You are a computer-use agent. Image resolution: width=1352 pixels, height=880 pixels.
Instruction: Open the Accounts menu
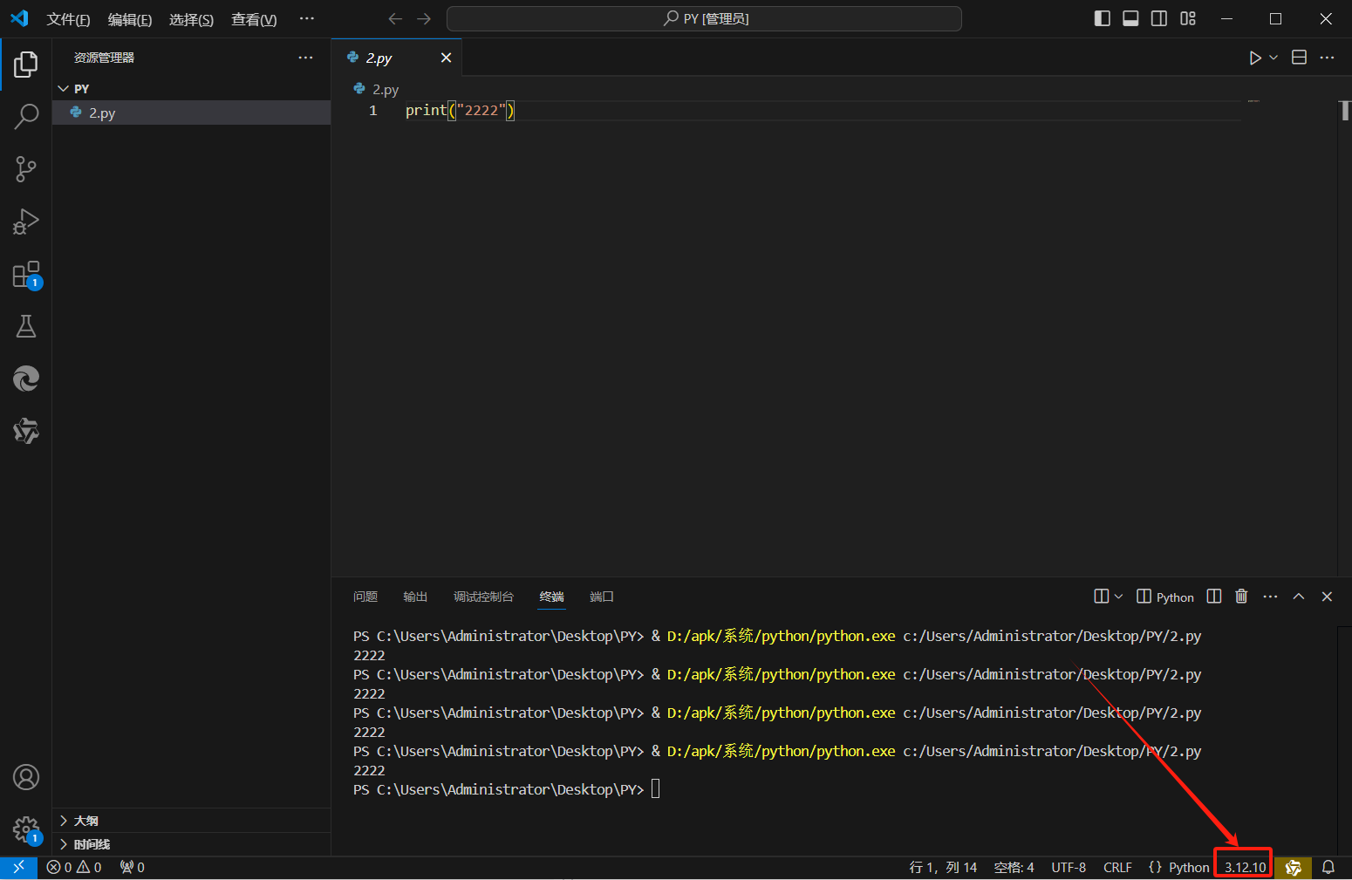[x=26, y=777]
